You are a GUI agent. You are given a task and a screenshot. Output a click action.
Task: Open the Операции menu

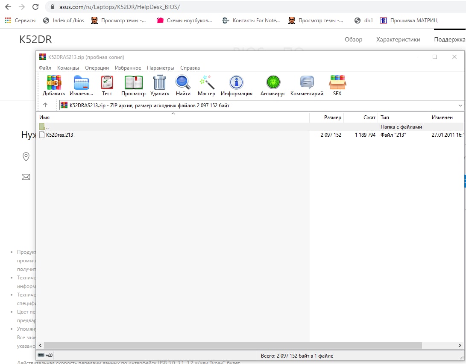(x=97, y=68)
